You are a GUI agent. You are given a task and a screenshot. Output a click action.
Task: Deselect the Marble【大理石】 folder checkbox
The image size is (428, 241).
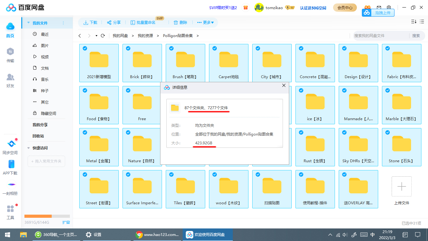click(387, 90)
